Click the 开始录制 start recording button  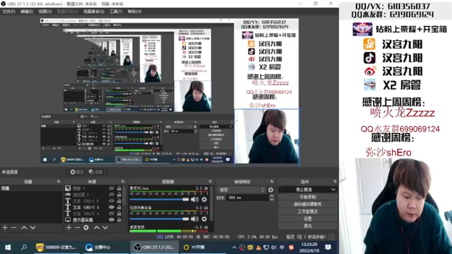(308, 197)
